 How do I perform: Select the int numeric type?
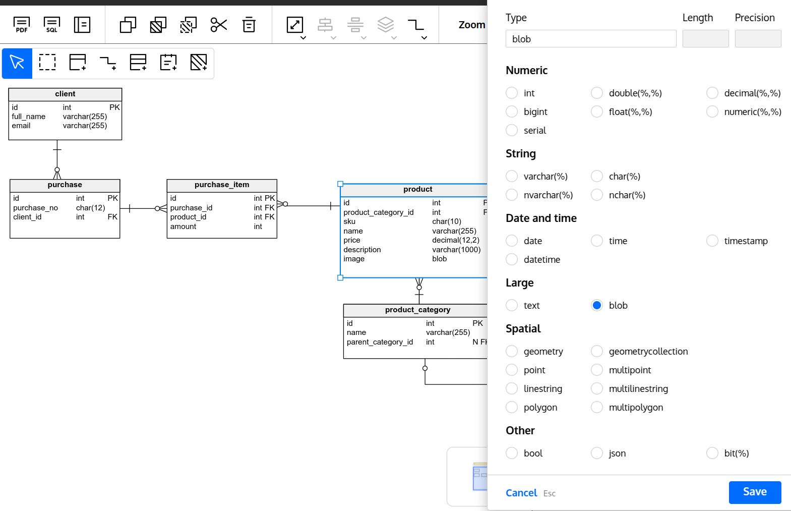(x=512, y=93)
